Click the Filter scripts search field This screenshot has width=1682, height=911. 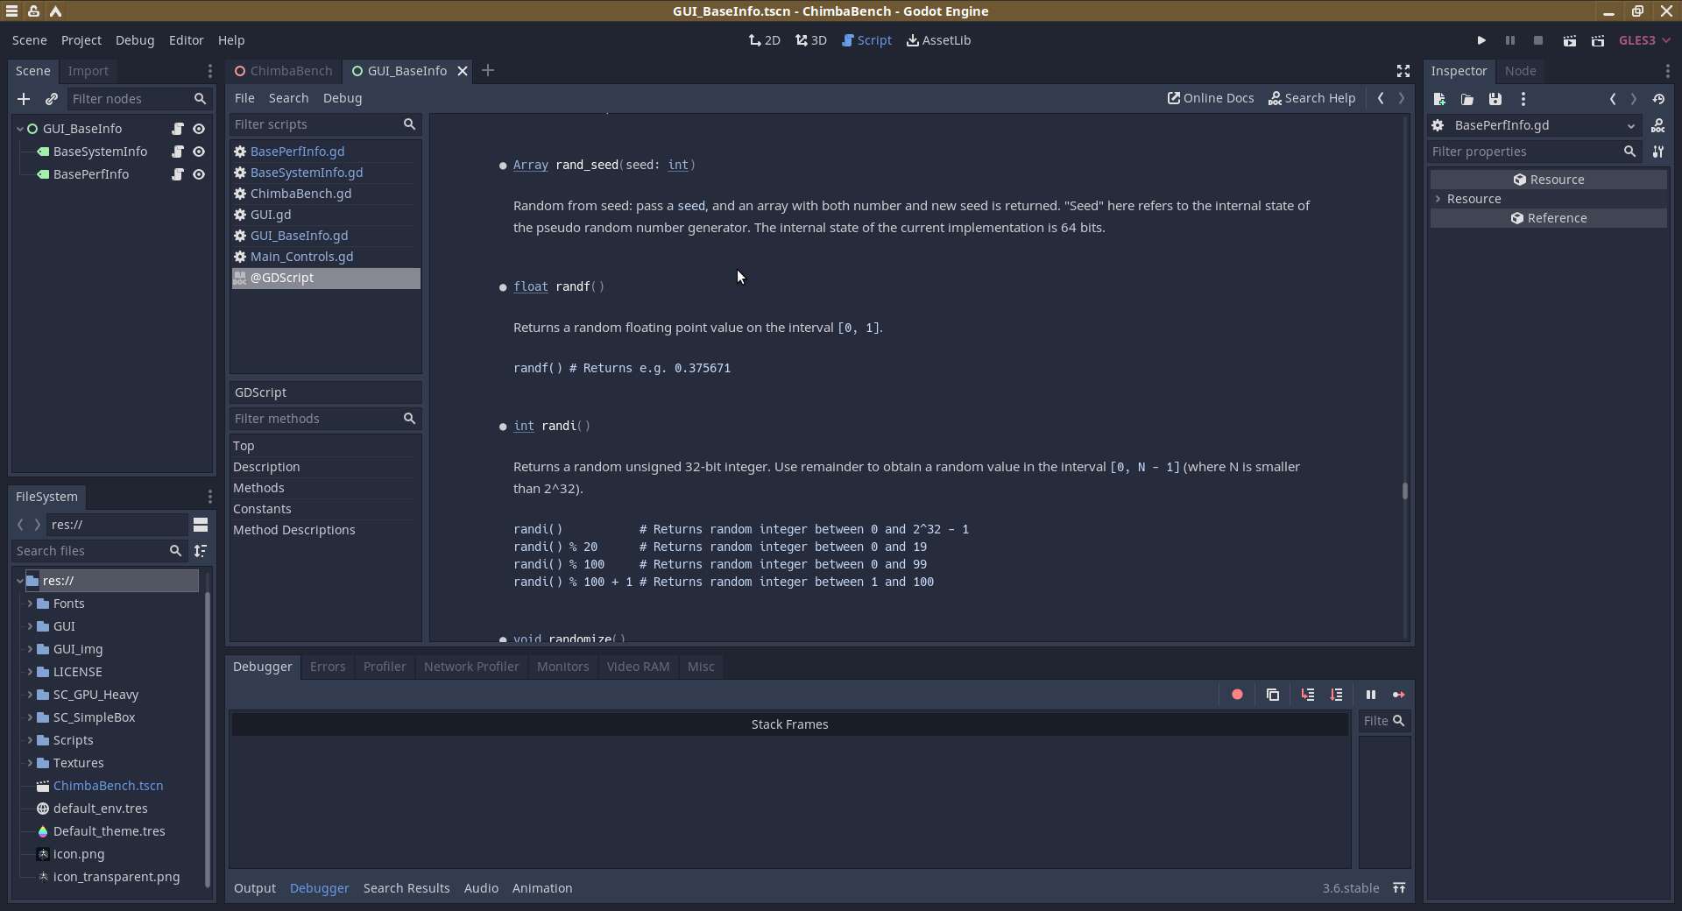coord(315,124)
